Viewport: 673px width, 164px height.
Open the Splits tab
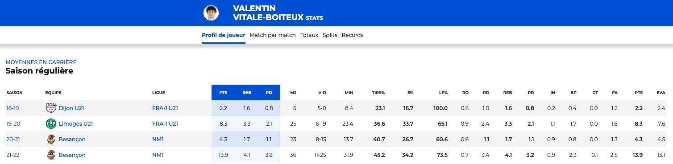[x=330, y=35]
